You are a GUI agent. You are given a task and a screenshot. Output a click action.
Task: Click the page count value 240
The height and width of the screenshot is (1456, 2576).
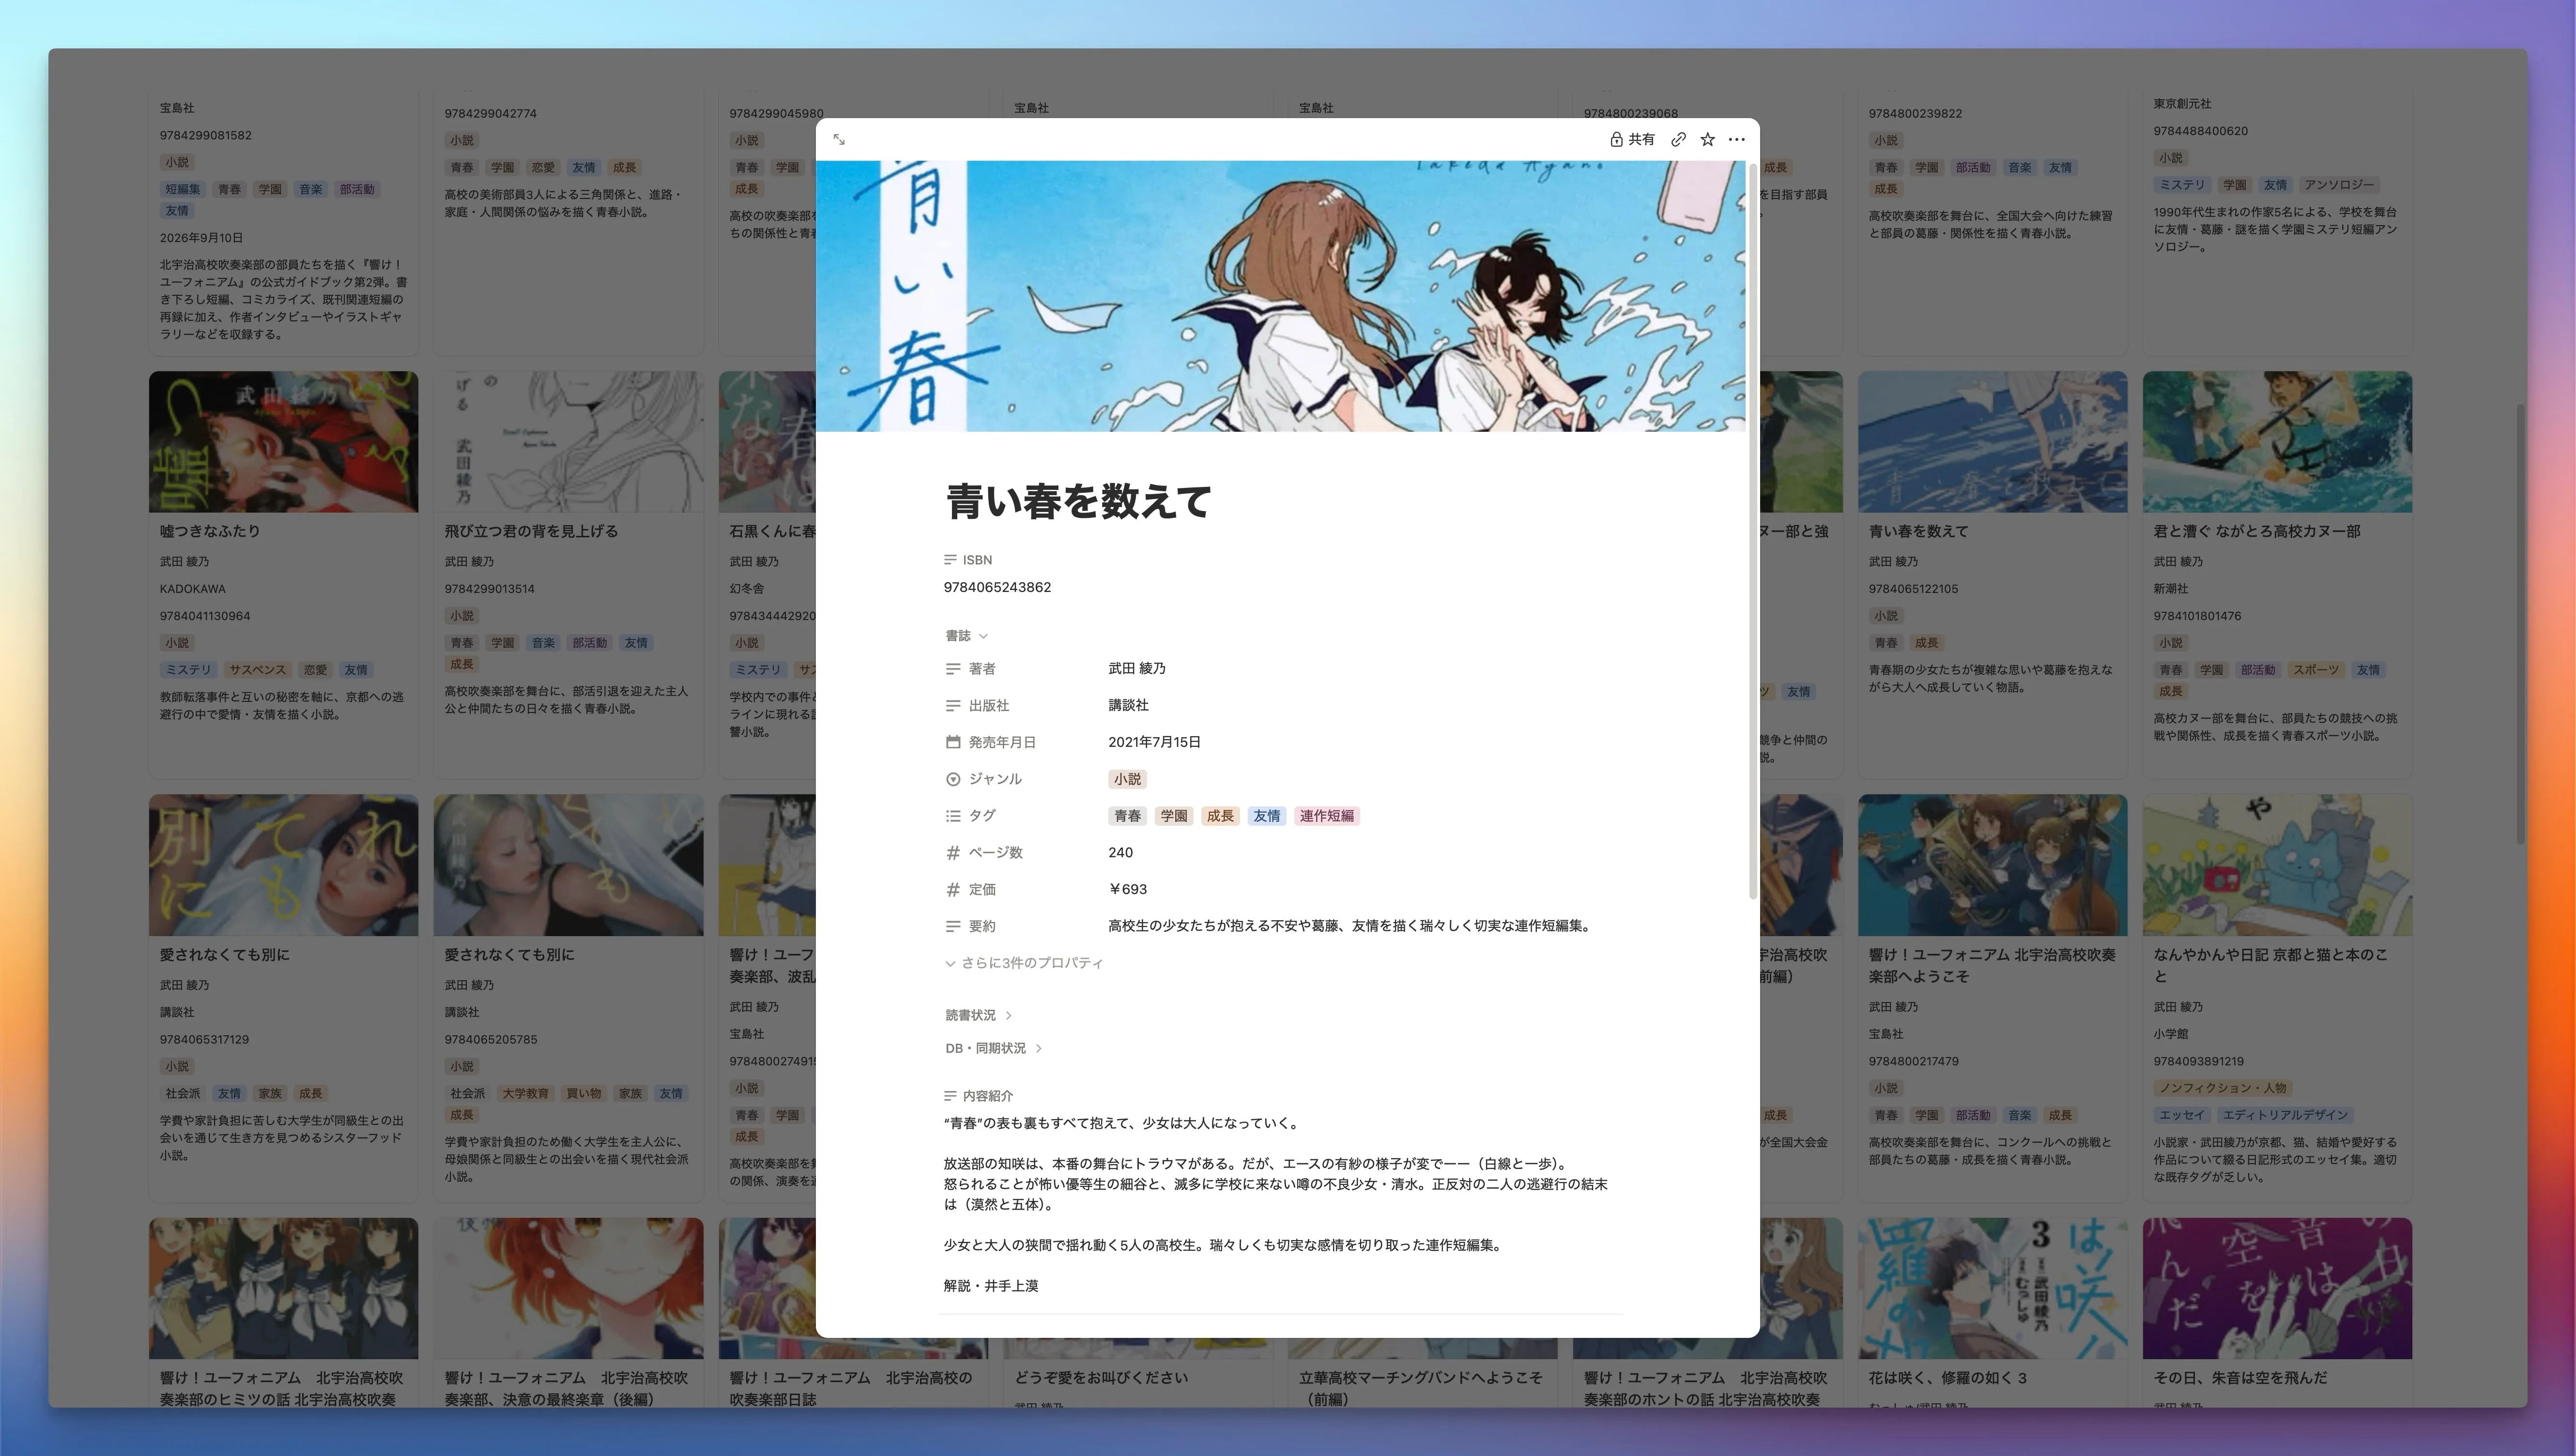point(1120,853)
